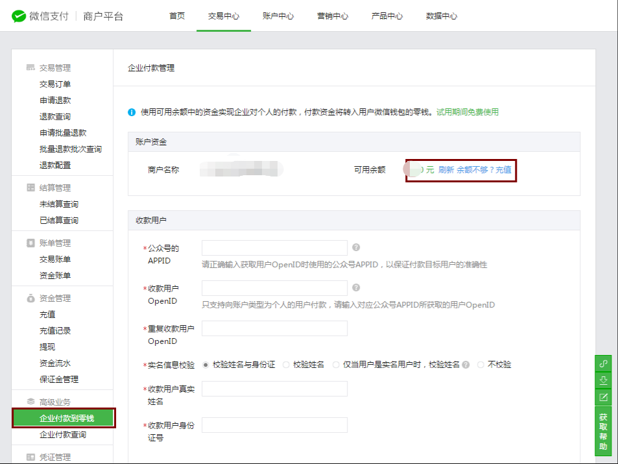Click the 商户平台 header text
This screenshot has height=464, width=618.
(x=103, y=16)
